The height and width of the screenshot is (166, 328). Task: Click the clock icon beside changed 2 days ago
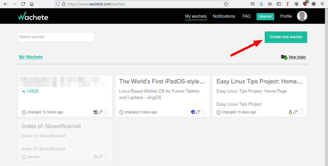coord(121,112)
